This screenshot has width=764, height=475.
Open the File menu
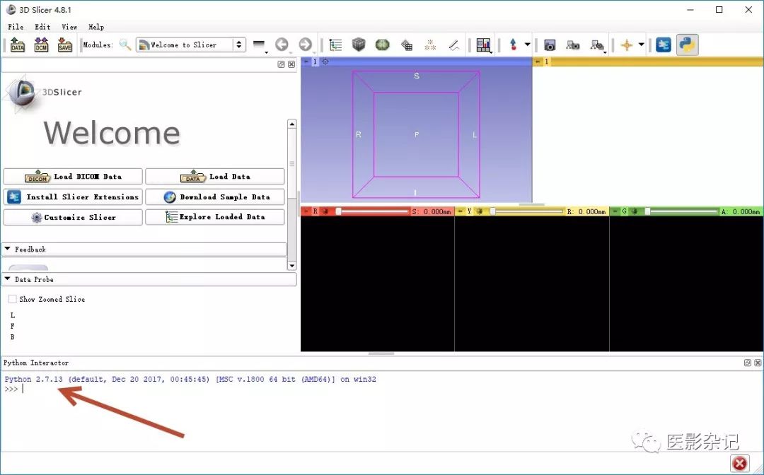click(15, 27)
